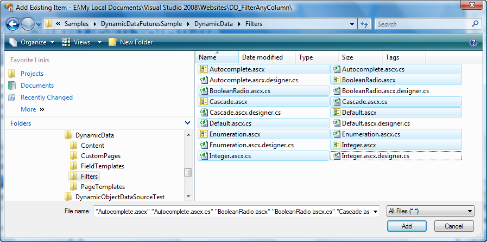
Task: Click the Integer.ascx.cs file icon
Action: click(x=204, y=156)
